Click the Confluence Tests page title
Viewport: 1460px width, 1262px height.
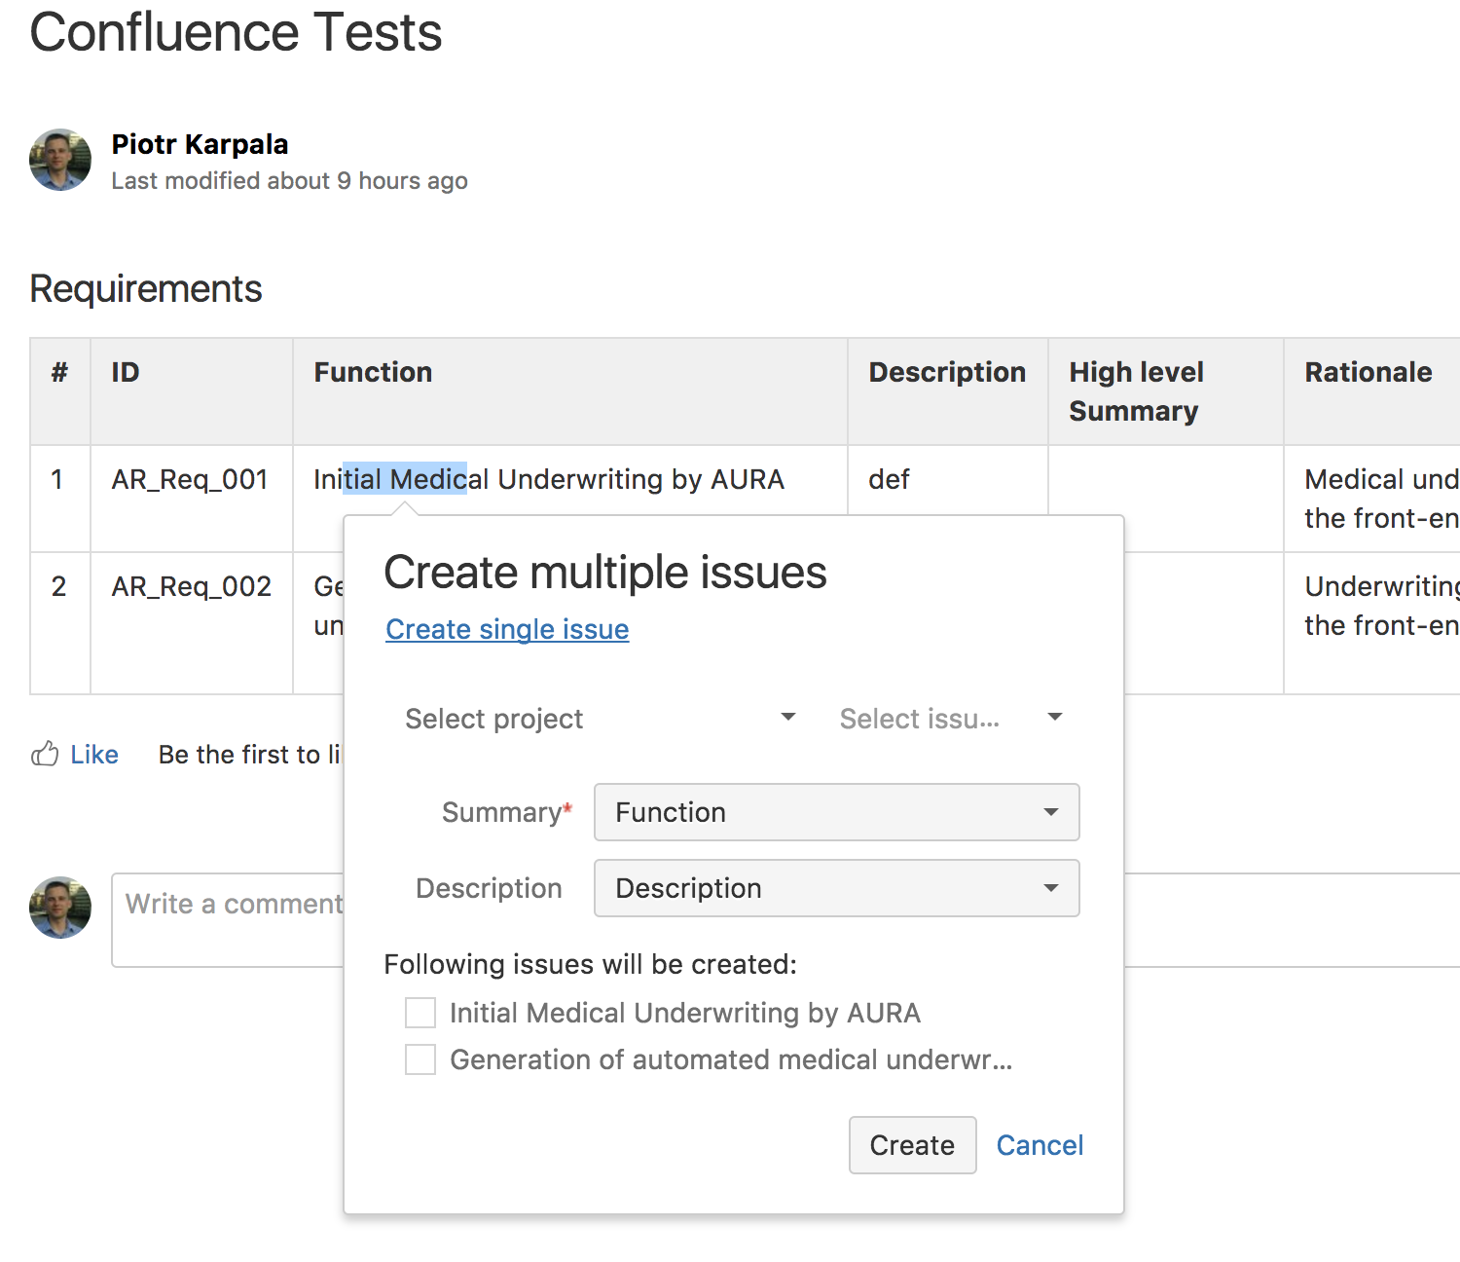pyautogui.click(x=236, y=32)
